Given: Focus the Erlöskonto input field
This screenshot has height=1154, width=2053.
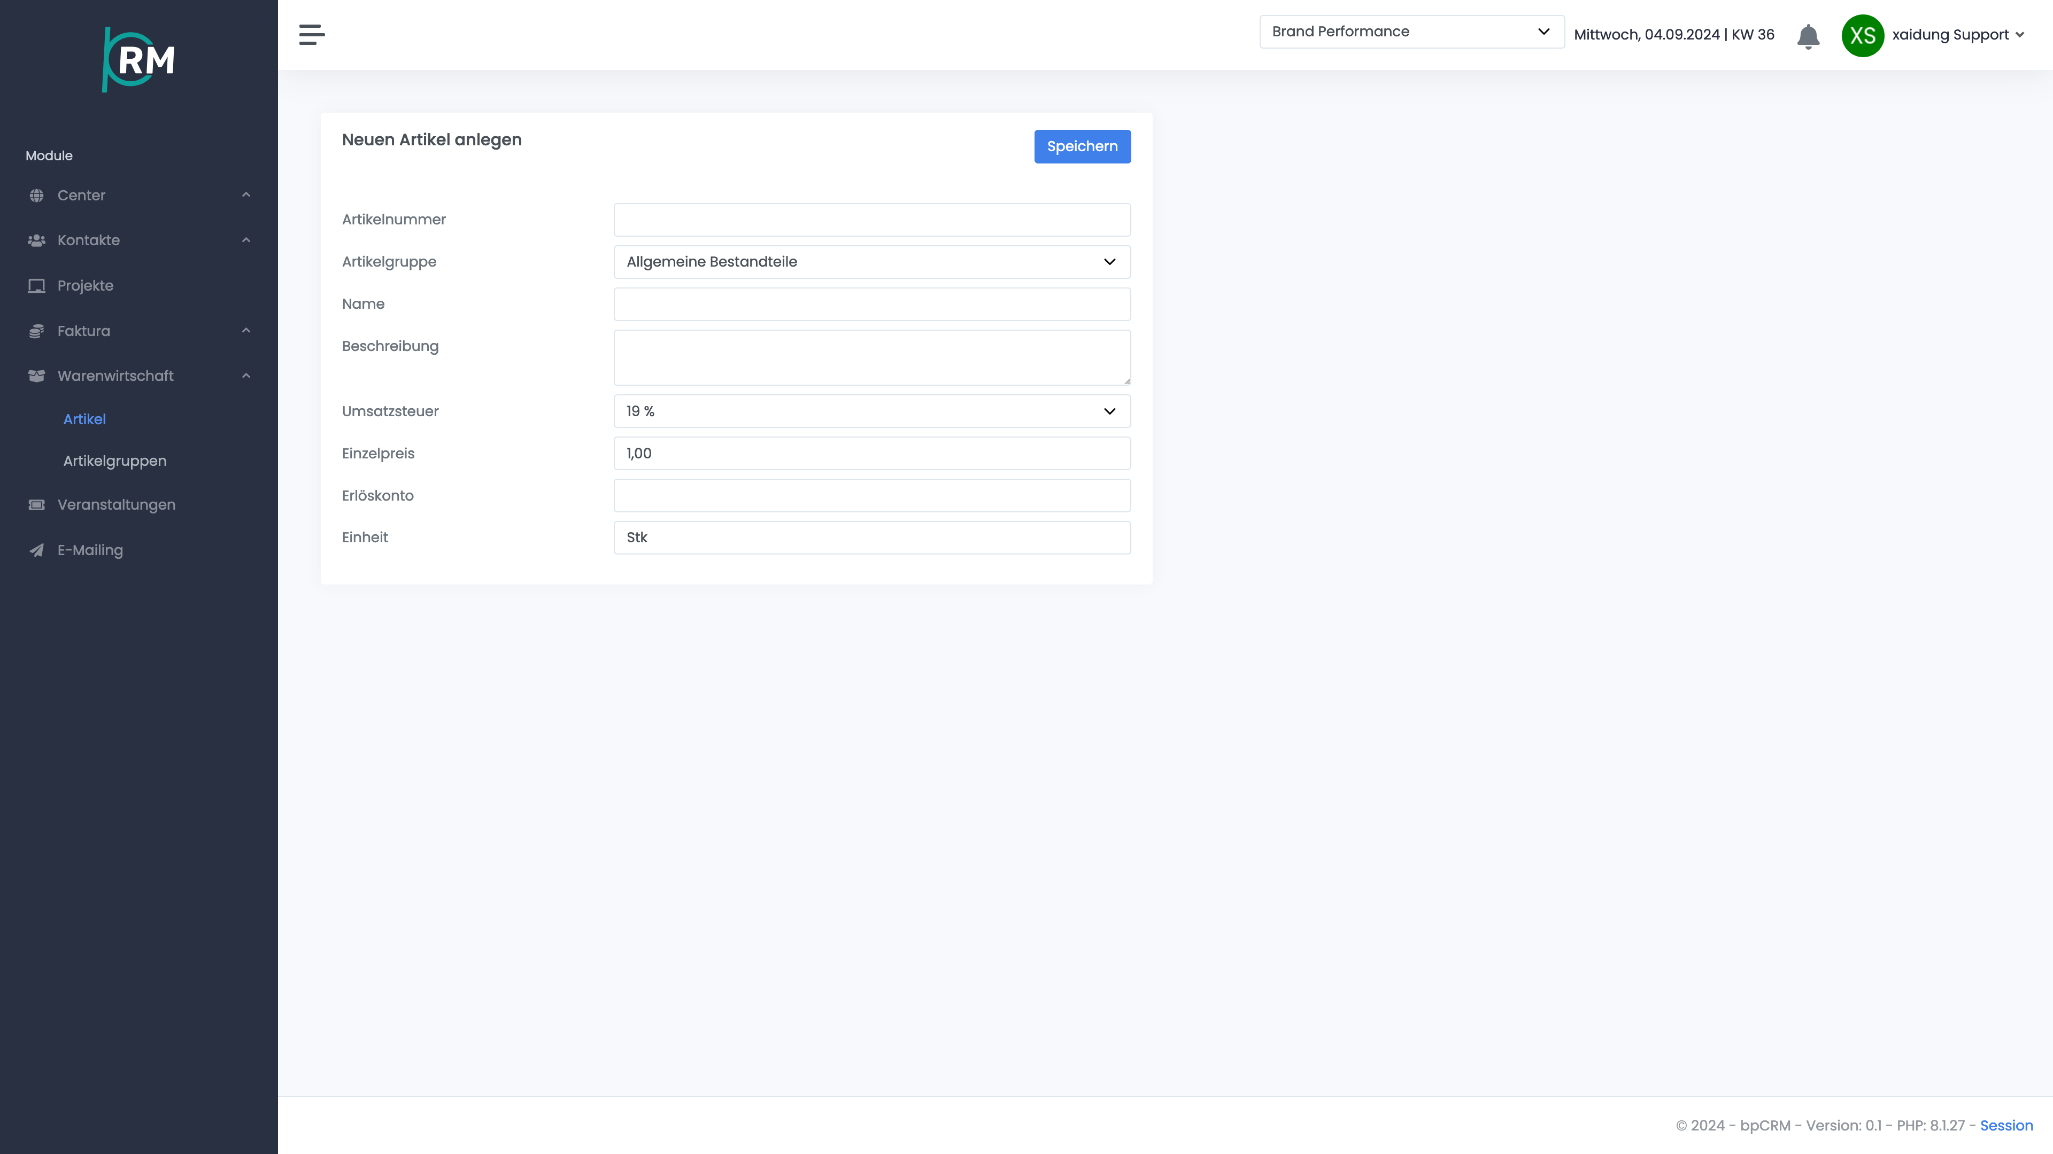Looking at the screenshot, I should tap(872, 495).
